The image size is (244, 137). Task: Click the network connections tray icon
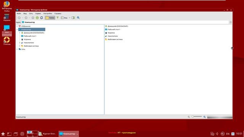(x=212, y=134)
